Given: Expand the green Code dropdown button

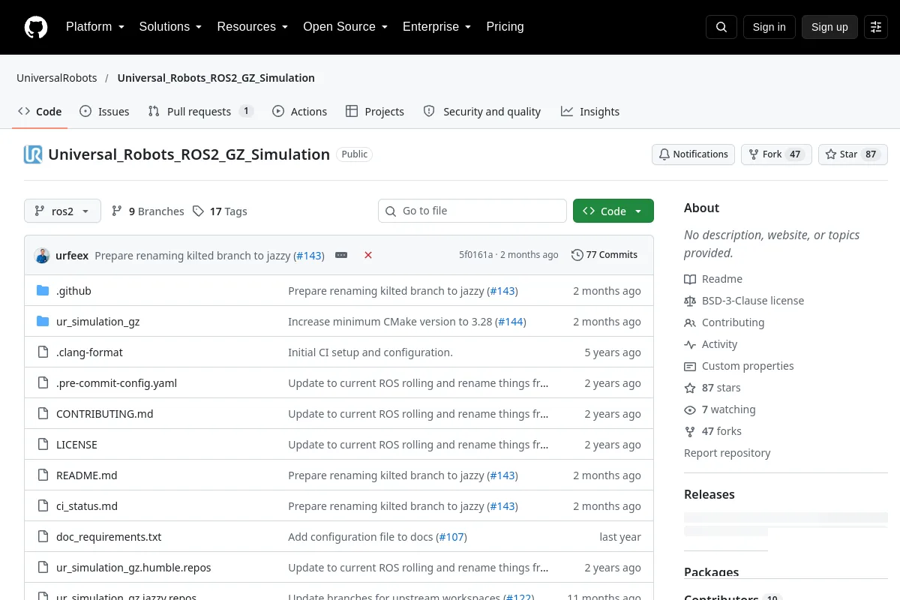Looking at the screenshot, I should pyautogui.click(x=613, y=211).
